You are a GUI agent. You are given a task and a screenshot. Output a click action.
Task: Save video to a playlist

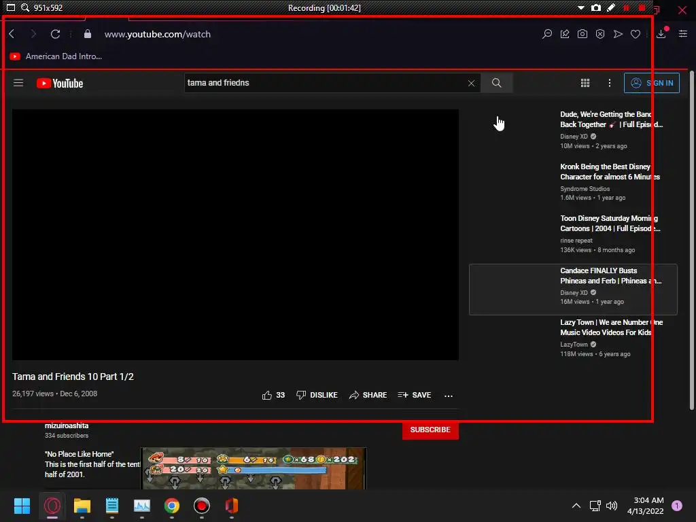pos(415,395)
